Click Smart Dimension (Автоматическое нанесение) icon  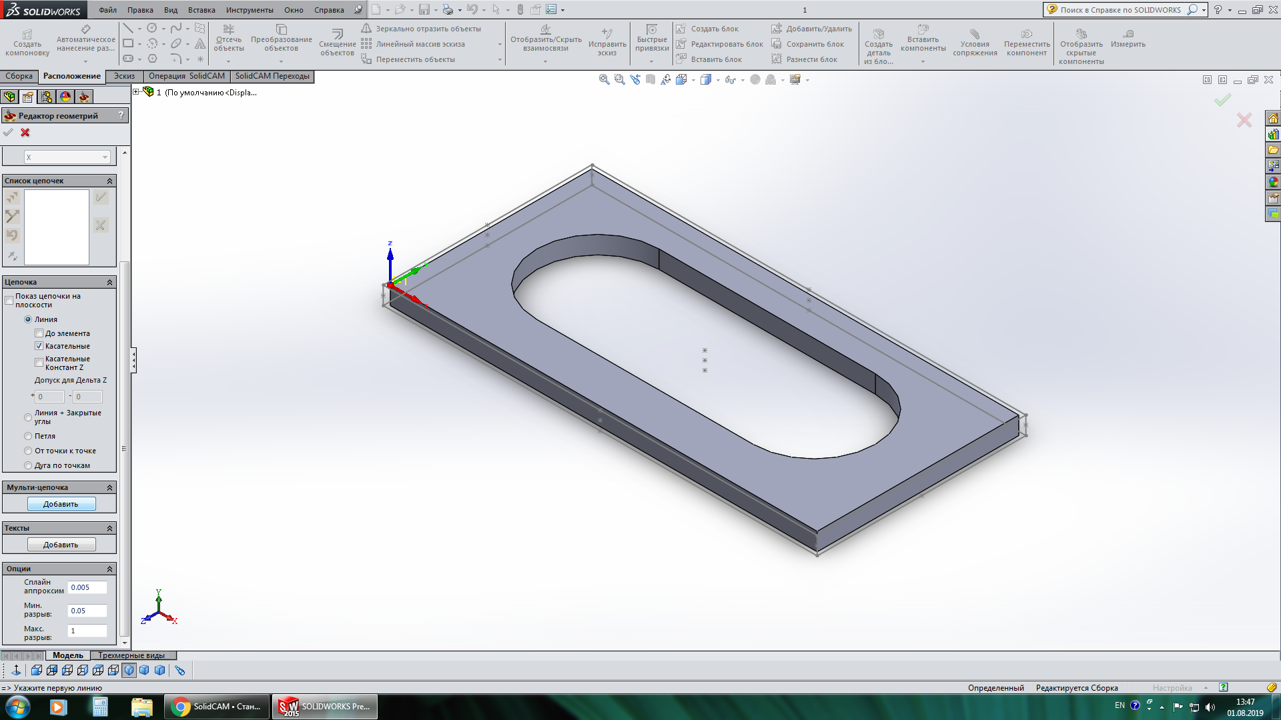coord(85,30)
